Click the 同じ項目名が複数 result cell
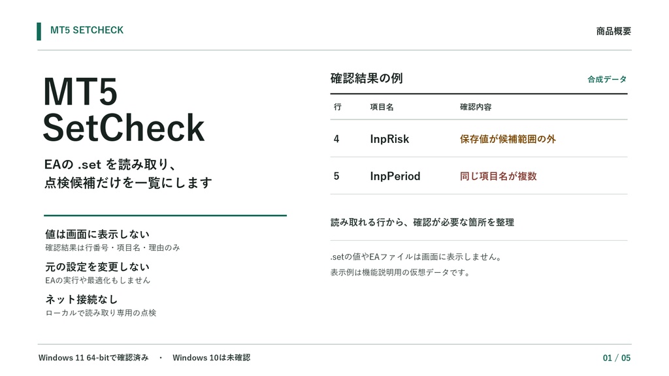Screen dimensions: 669x376 pyautogui.click(x=498, y=176)
